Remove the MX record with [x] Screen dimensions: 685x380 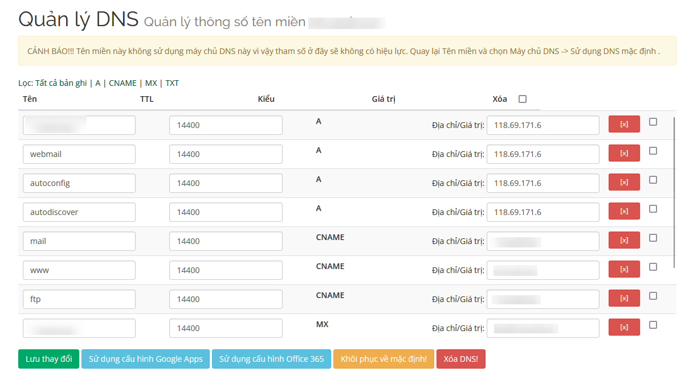624,328
